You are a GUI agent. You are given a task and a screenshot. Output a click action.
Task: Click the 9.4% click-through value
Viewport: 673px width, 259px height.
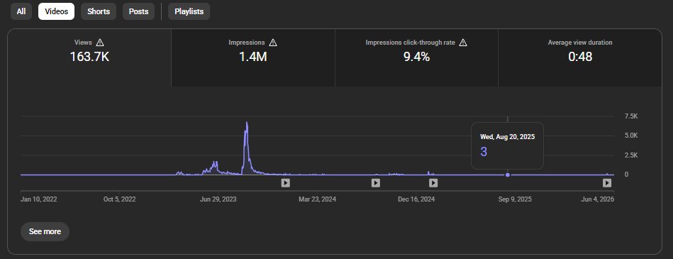[x=416, y=57]
